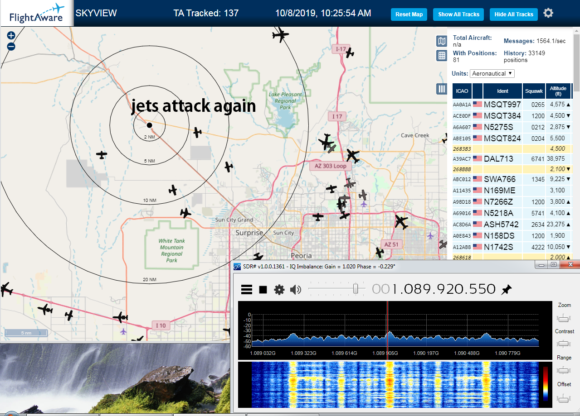Click Show All Tracks button

(x=458, y=14)
